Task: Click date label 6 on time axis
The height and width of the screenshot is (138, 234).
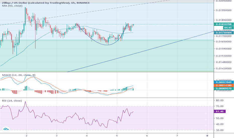Action: [147, 135]
